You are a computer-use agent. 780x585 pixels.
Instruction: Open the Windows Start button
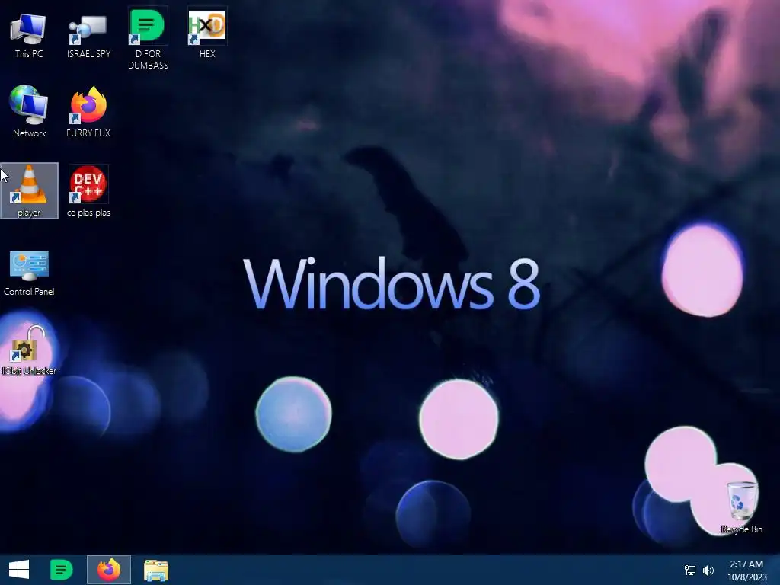19,570
